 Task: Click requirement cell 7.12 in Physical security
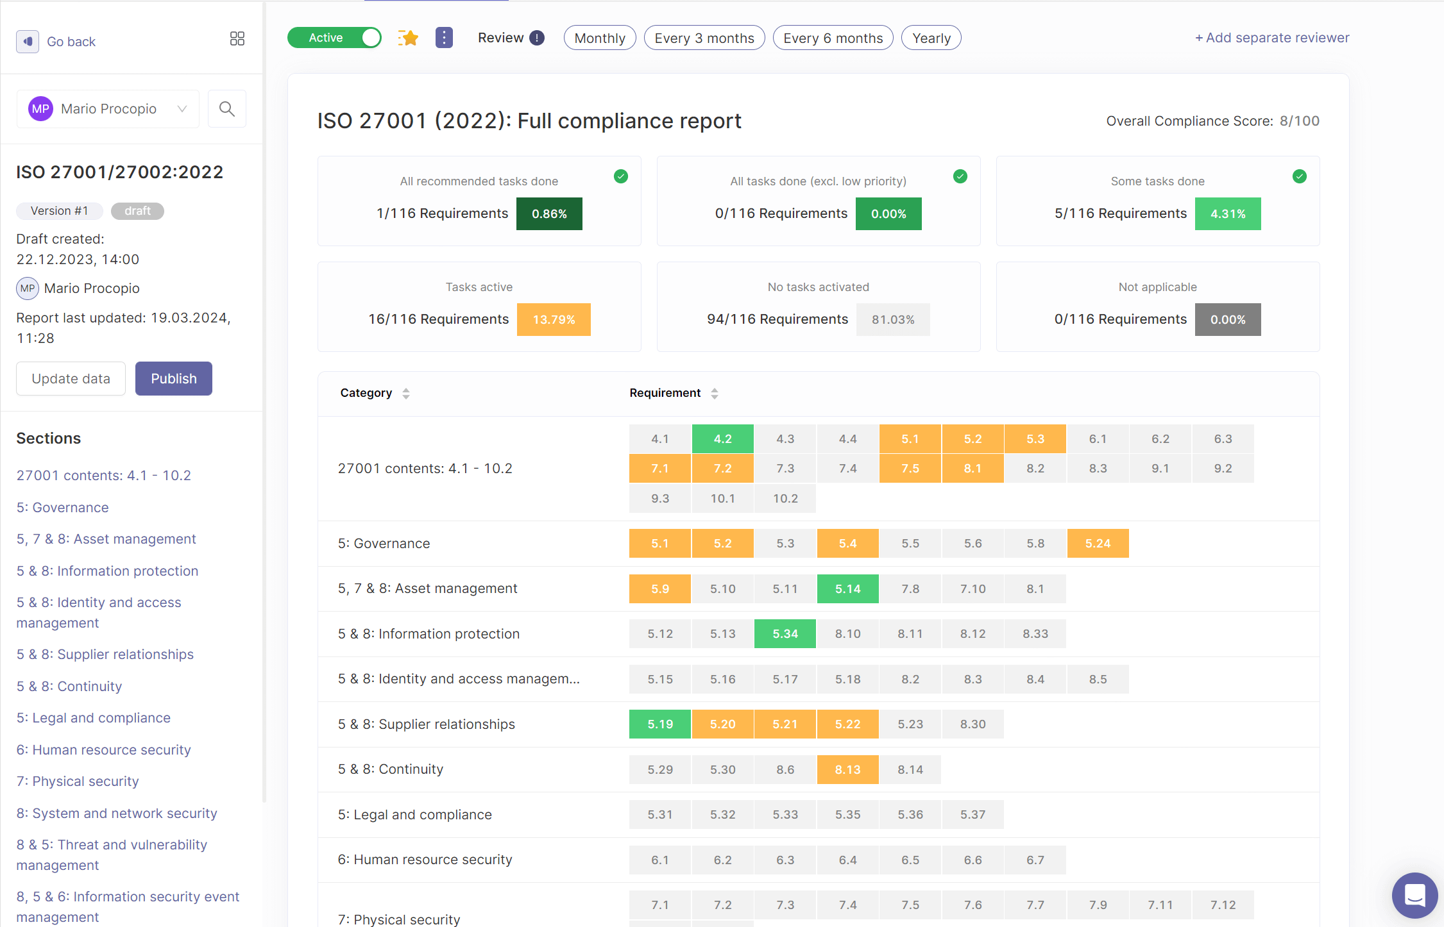click(1223, 905)
